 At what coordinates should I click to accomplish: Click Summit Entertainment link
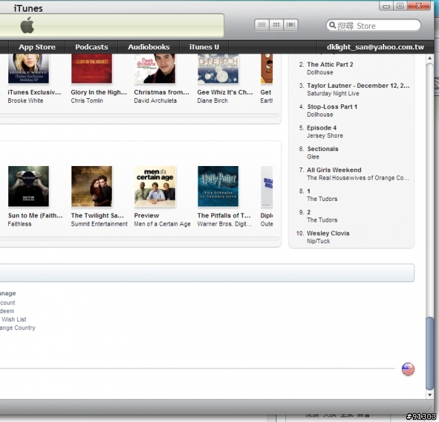(99, 224)
